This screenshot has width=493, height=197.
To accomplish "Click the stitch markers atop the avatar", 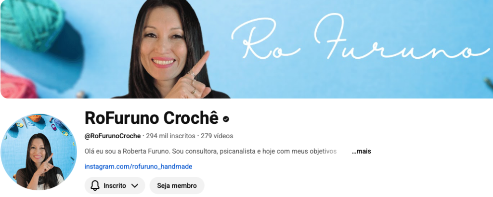I will point(41,124).
